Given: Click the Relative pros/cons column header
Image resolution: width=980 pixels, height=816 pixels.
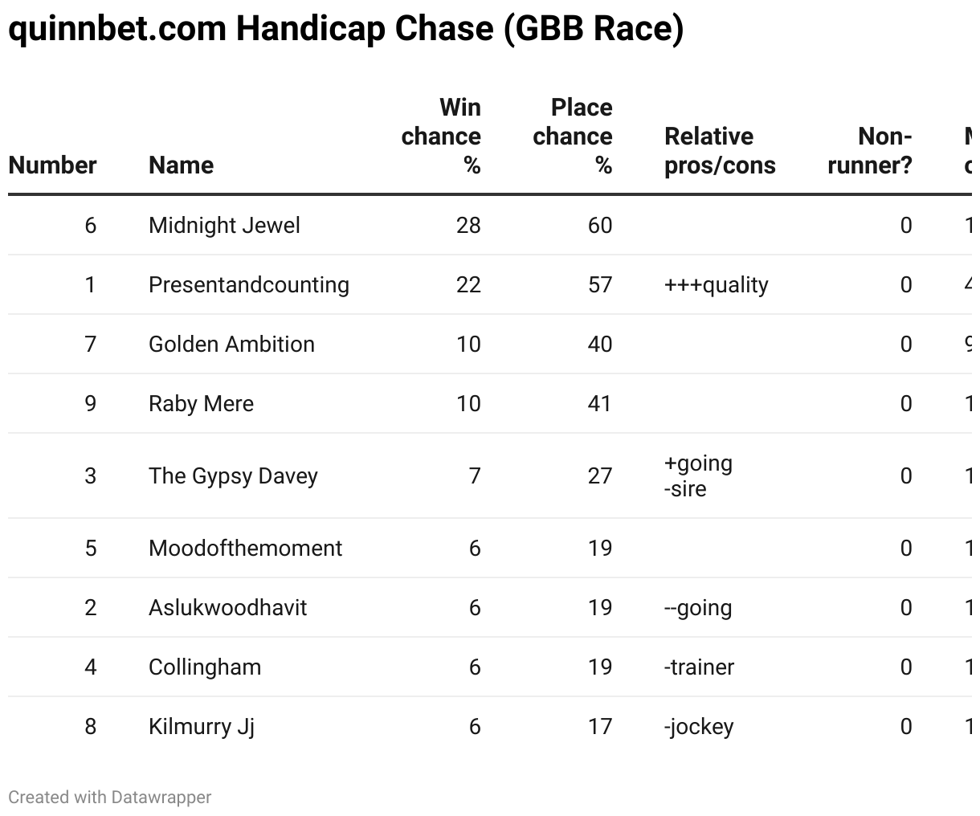Looking at the screenshot, I should tap(720, 151).
